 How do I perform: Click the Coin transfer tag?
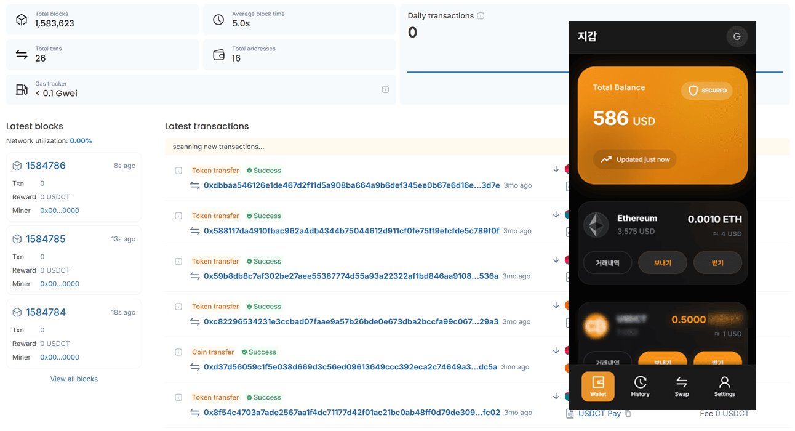(x=213, y=352)
